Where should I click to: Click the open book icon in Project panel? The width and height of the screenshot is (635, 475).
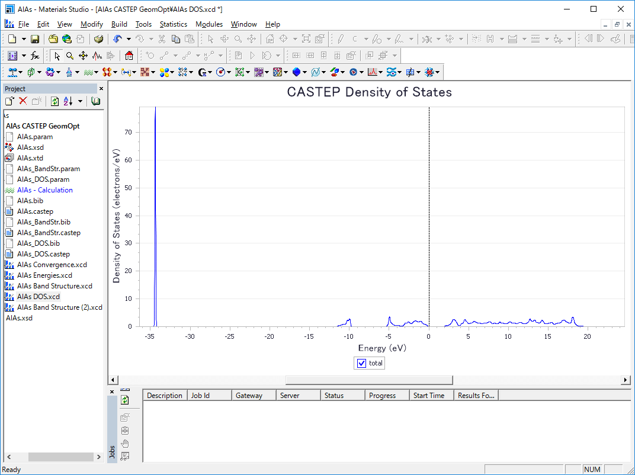coord(95,101)
